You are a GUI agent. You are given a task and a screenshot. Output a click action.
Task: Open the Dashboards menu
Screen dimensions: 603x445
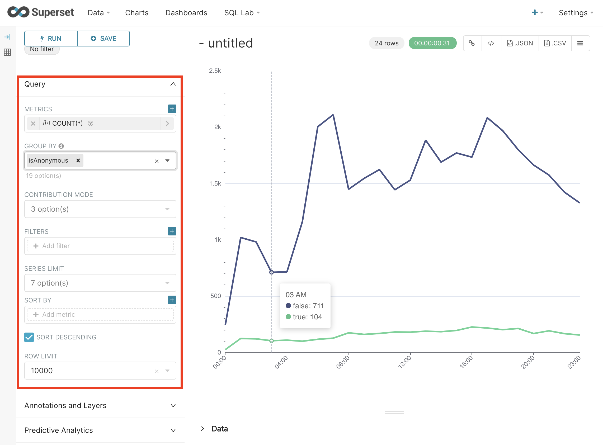pos(186,12)
